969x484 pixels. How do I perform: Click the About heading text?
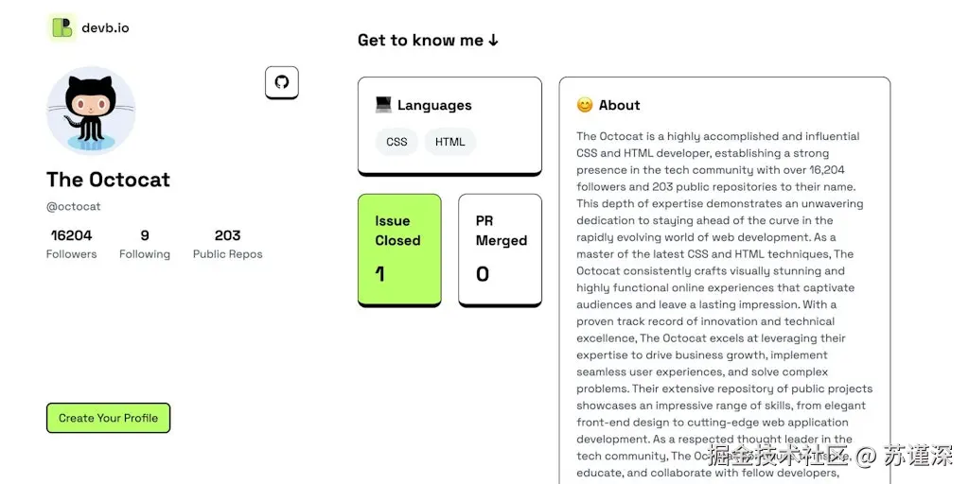[x=619, y=105]
